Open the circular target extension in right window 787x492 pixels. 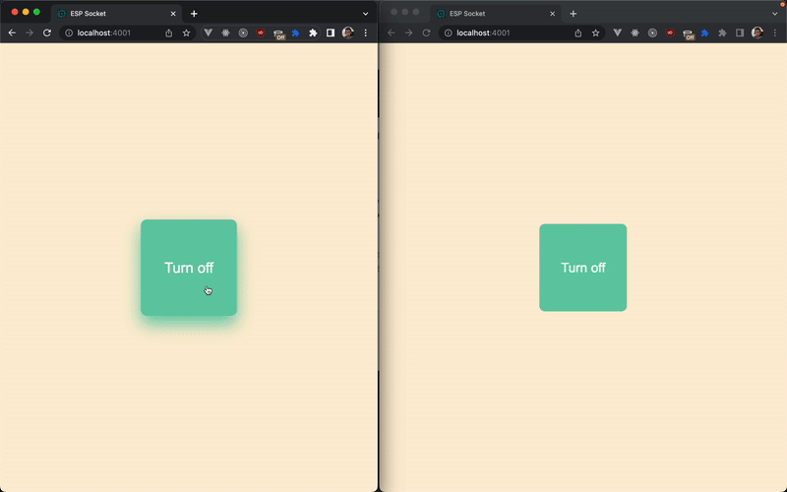652,33
